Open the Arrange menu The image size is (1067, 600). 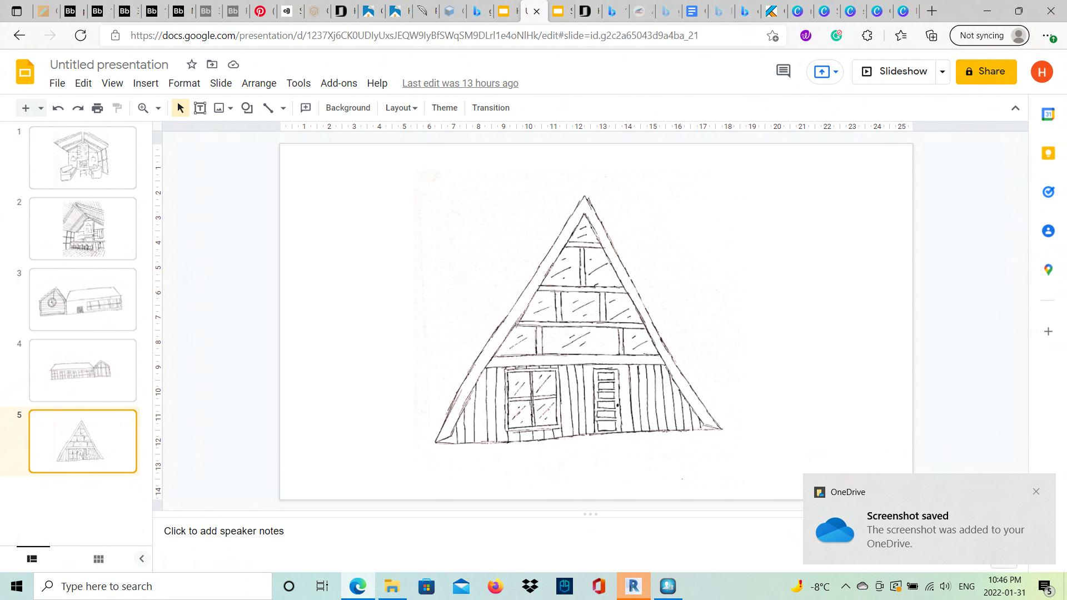point(258,83)
